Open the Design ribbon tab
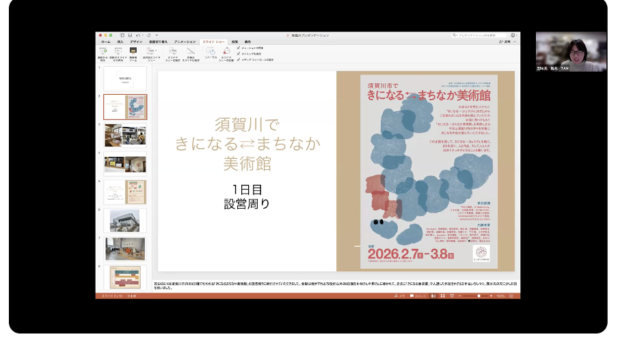The image size is (618, 341). (136, 42)
